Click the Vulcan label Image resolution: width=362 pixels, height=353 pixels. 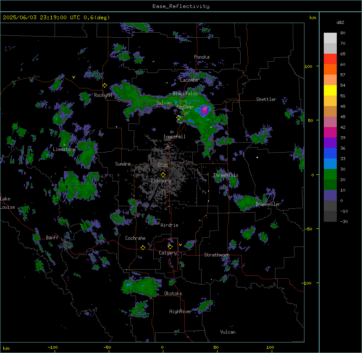[x=228, y=332]
